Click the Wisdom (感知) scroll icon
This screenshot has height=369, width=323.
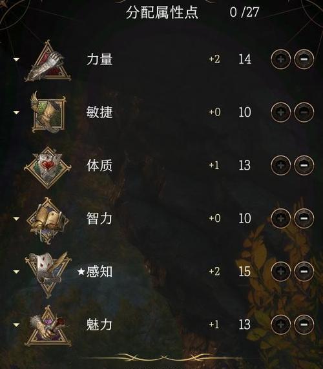pyautogui.click(x=48, y=274)
